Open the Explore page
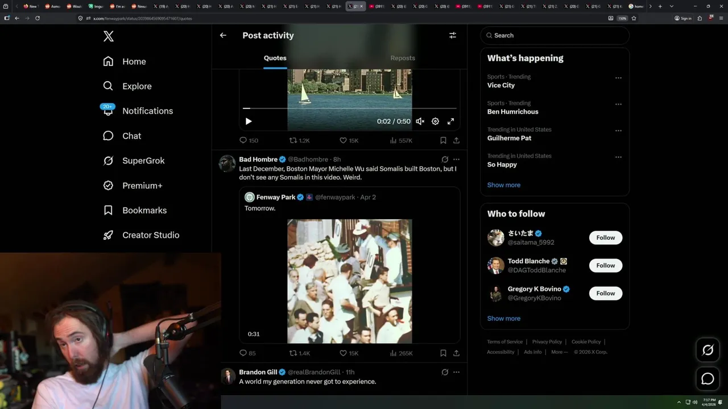728x409 pixels. 127,86
